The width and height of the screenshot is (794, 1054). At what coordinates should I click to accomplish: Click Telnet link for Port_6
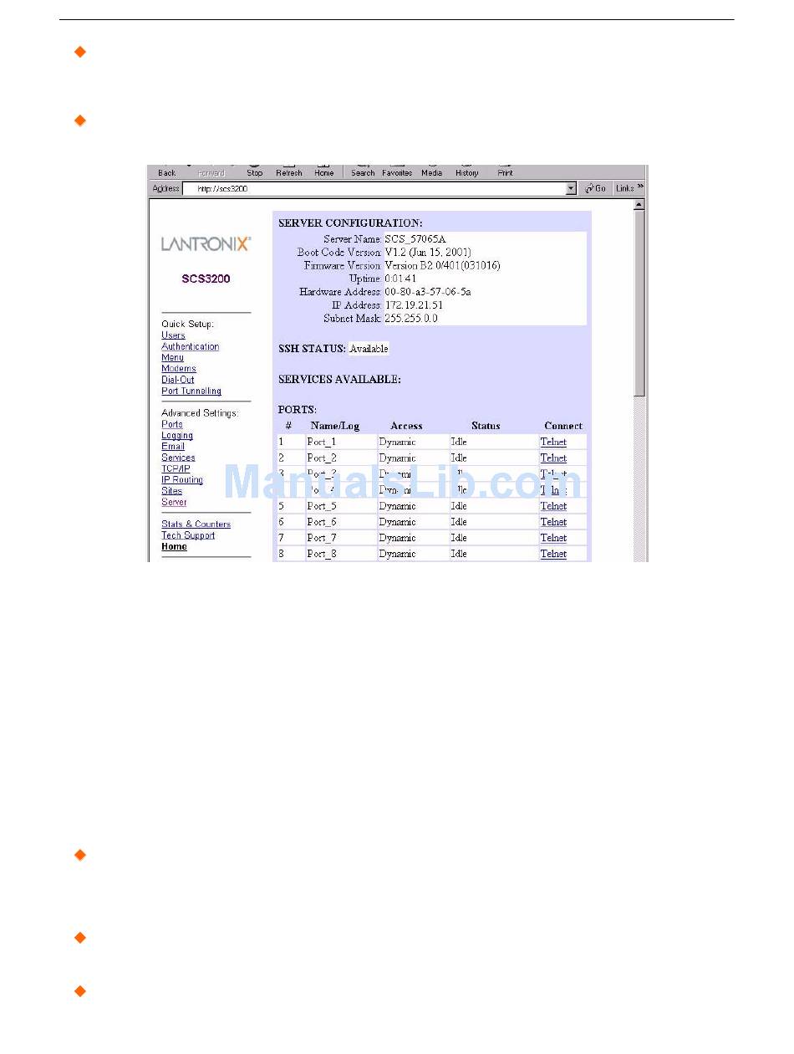click(x=553, y=522)
